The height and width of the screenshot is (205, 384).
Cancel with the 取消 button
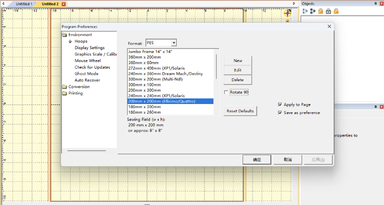click(x=287, y=160)
